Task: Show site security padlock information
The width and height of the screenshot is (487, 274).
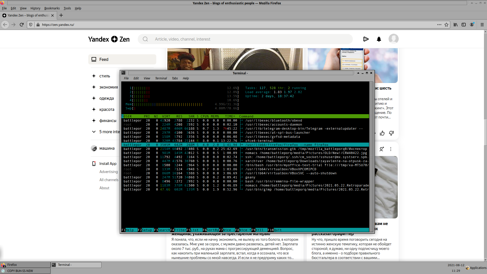Action: tap(38, 25)
